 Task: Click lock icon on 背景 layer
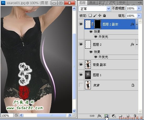point(133,85)
